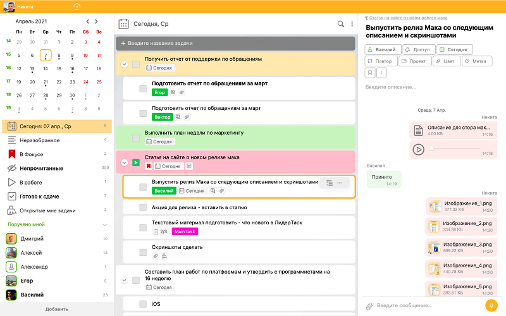Click next month arrow in calendar
Viewport: 506px width, 316px height.
coord(97,21)
